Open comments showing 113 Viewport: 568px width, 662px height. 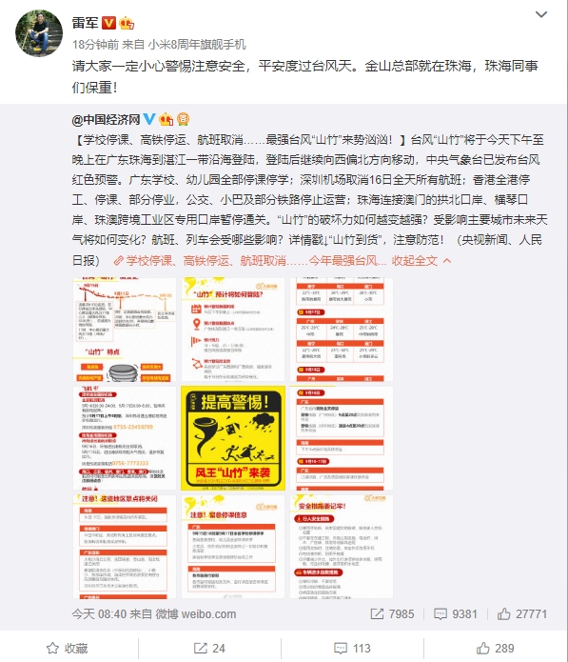point(352,648)
